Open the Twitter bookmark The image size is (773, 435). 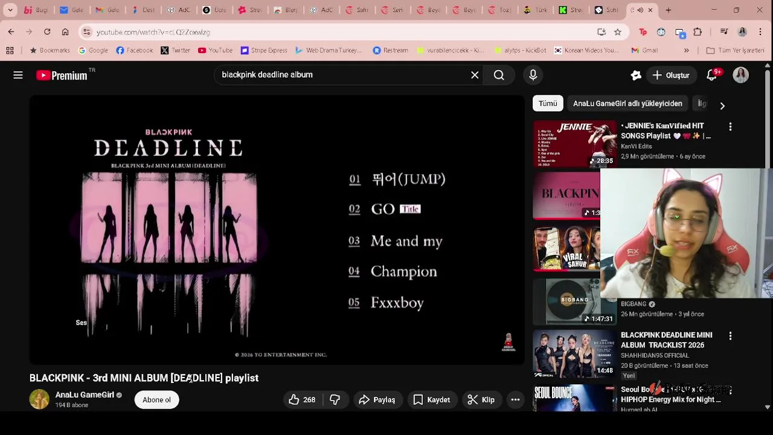[176, 51]
